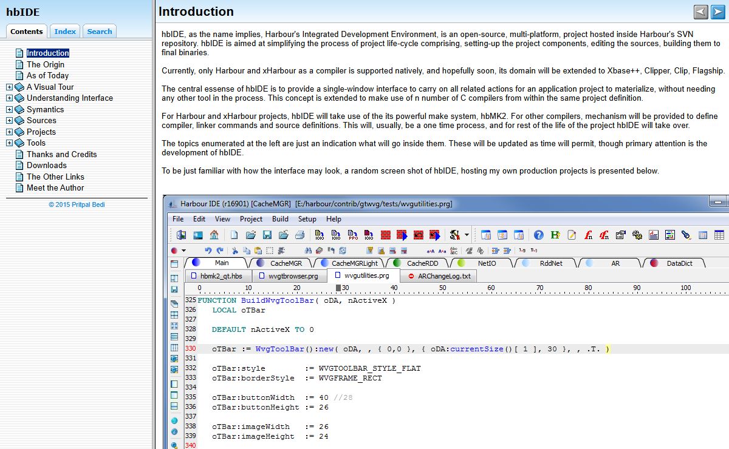
Task: Click the Redo arrow in hbIDE edit toolbar
Action: 220,250
